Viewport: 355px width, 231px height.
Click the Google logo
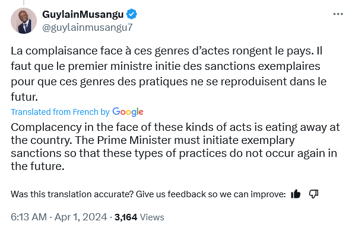pyautogui.click(x=128, y=112)
